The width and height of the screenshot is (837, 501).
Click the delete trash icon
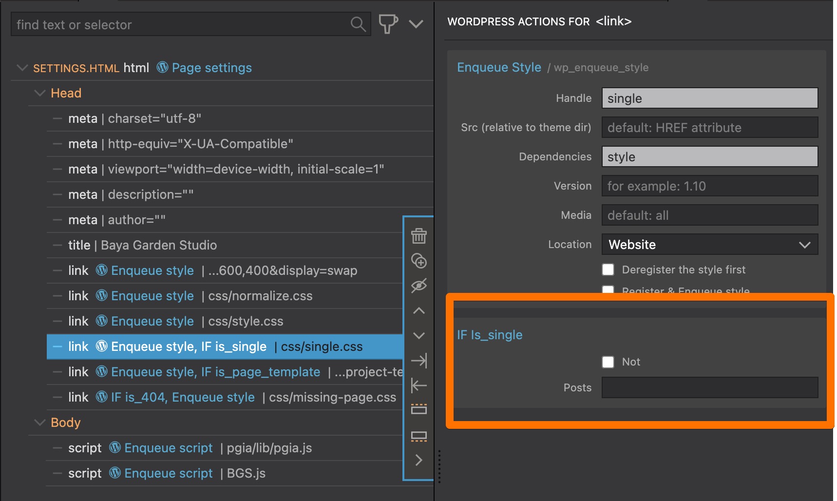(x=419, y=236)
